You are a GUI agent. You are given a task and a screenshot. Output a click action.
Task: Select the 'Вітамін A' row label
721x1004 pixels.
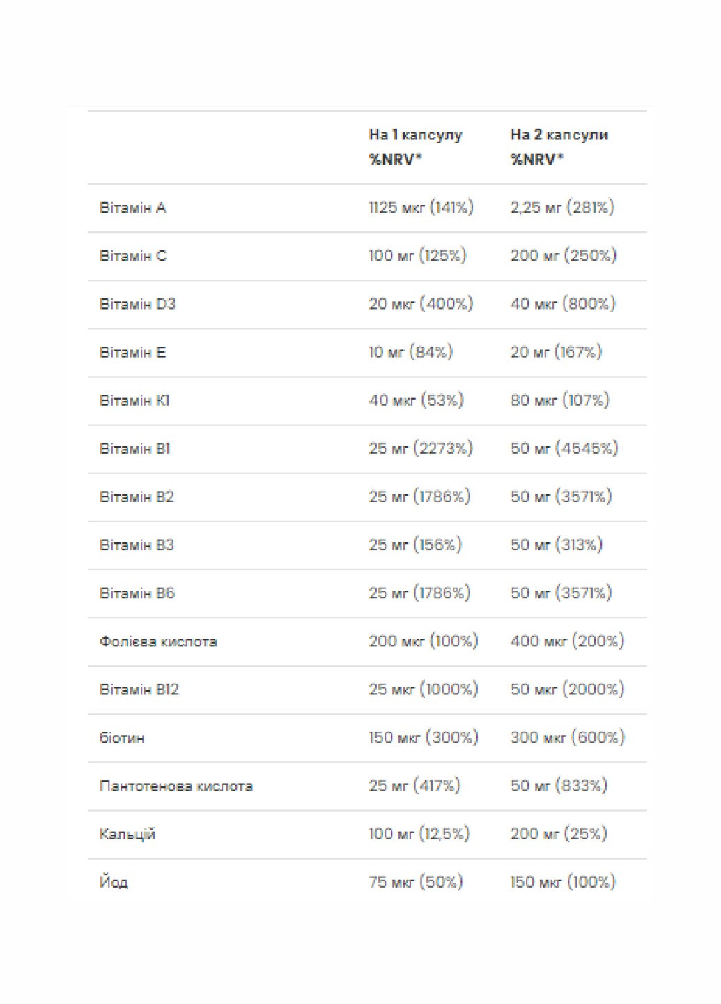click(x=133, y=208)
